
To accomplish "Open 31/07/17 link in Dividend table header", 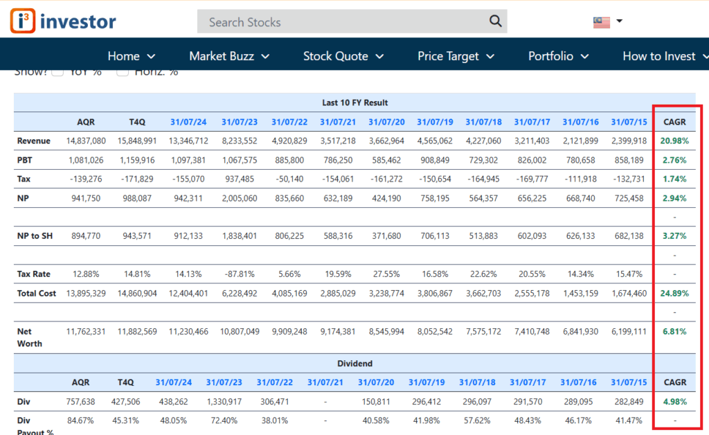I will point(528,382).
